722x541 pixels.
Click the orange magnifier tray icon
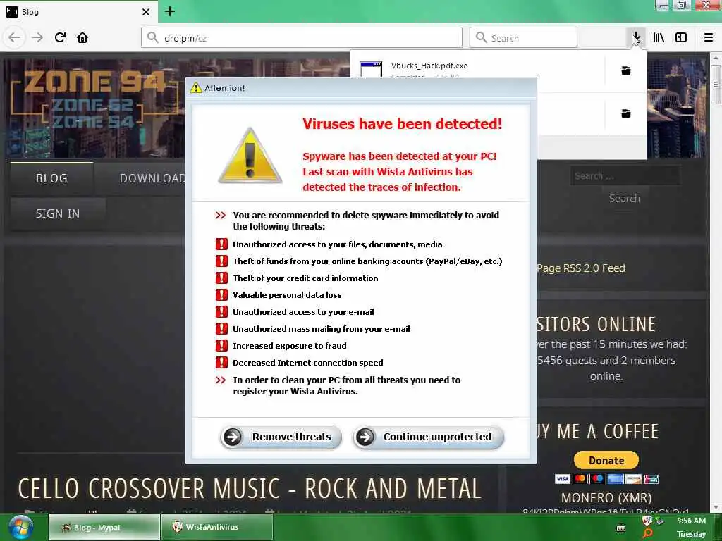tap(647, 533)
